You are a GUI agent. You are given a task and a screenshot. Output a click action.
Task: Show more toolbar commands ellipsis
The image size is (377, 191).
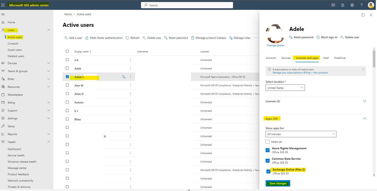[256, 38]
